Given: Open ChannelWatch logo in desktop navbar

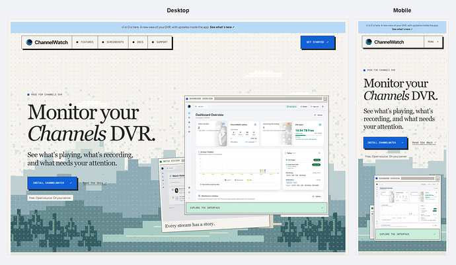Looking at the screenshot, I should click(x=47, y=42).
